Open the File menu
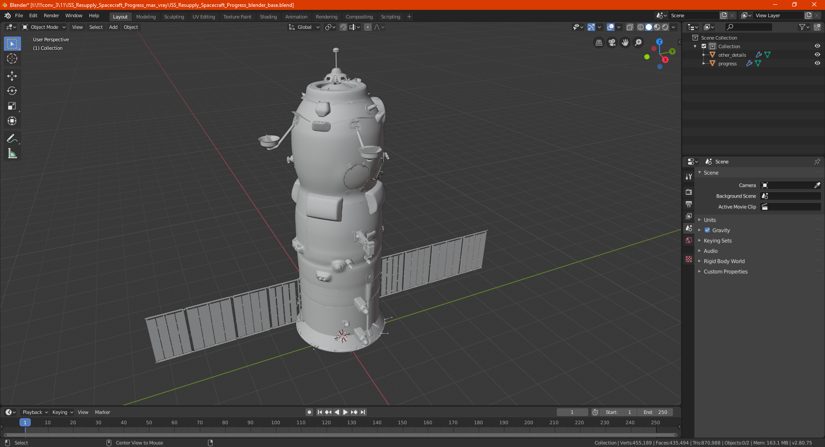 (19, 15)
